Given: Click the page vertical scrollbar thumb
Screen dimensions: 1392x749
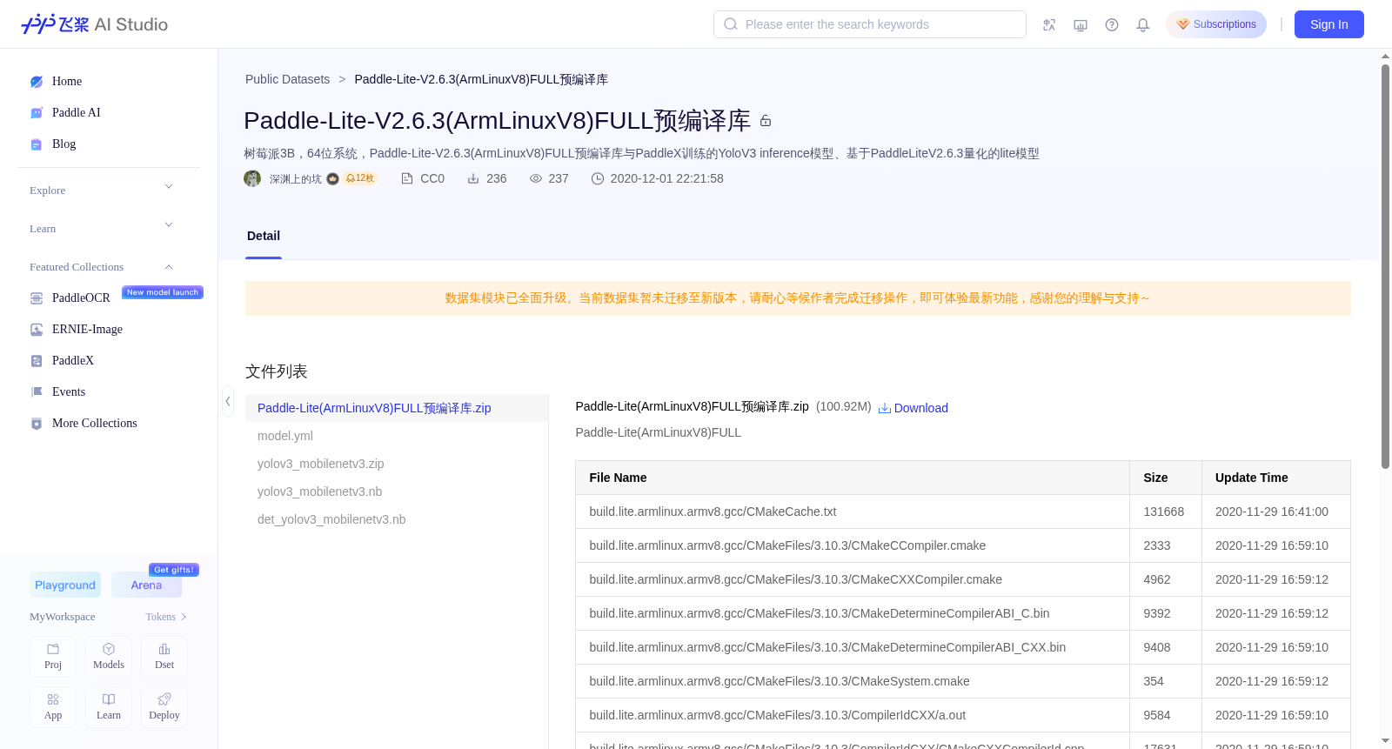Looking at the screenshot, I should (x=1385, y=266).
